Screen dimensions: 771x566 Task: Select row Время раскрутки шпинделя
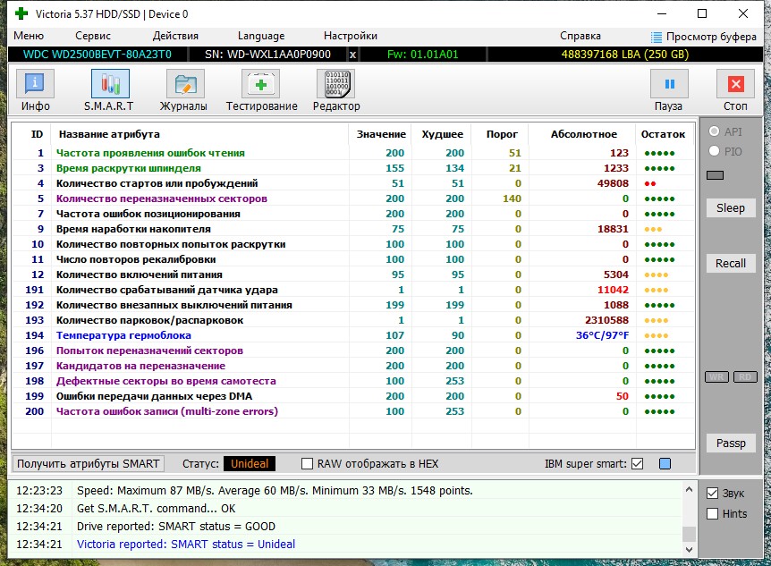pyautogui.click(x=353, y=168)
